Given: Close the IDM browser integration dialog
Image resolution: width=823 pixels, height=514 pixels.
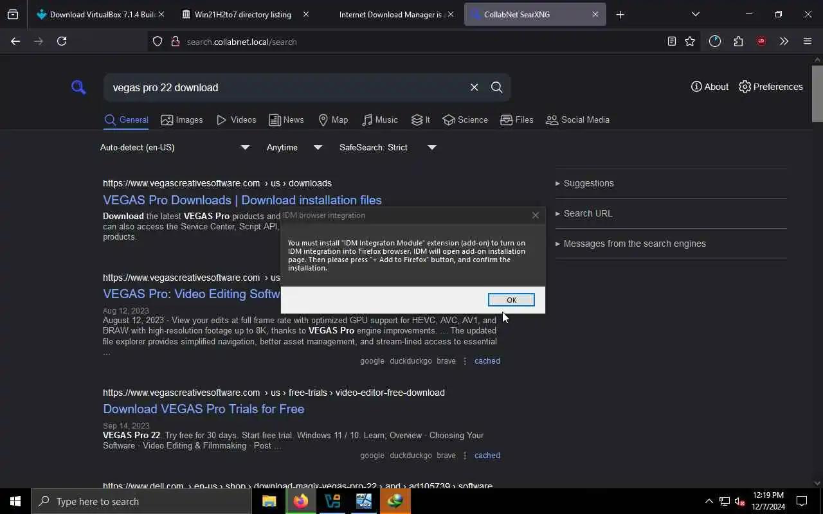Looking at the screenshot, I should pos(535,215).
